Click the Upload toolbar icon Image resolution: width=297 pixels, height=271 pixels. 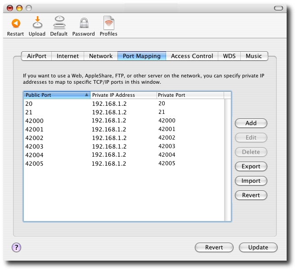pyautogui.click(x=37, y=23)
